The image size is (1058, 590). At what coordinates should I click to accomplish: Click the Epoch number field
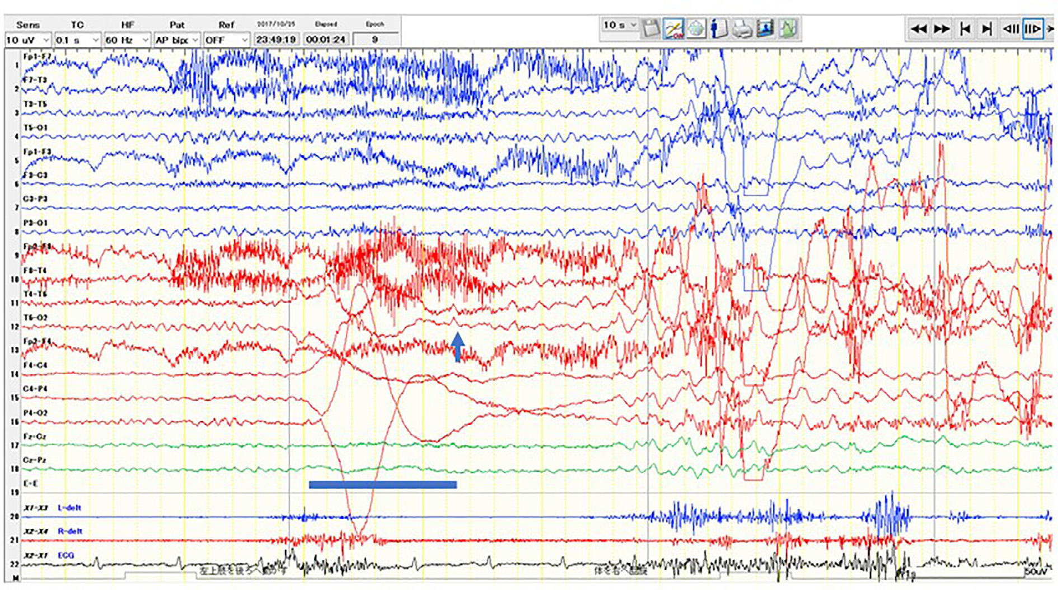point(375,40)
